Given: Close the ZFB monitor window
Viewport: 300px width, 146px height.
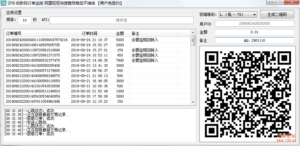Looking at the screenshot, I should (291, 2).
